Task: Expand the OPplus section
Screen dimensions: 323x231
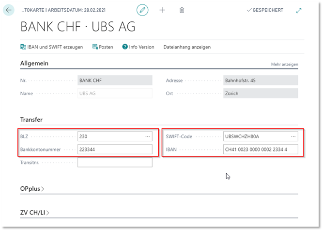Action: pos(32,189)
